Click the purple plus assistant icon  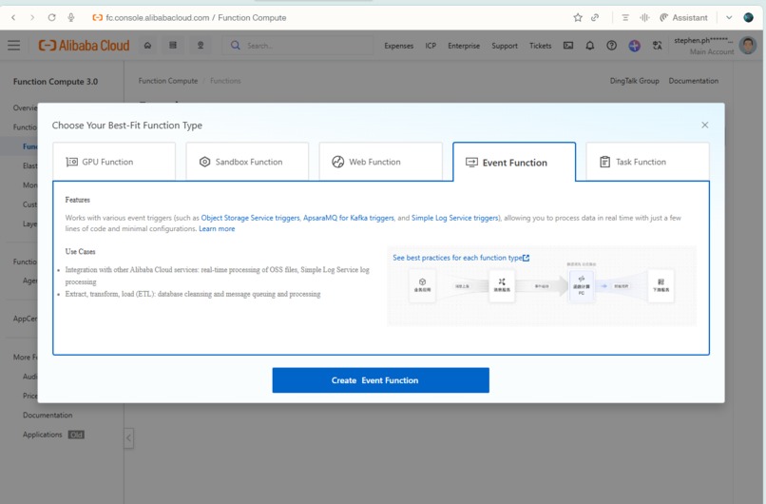pos(634,46)
